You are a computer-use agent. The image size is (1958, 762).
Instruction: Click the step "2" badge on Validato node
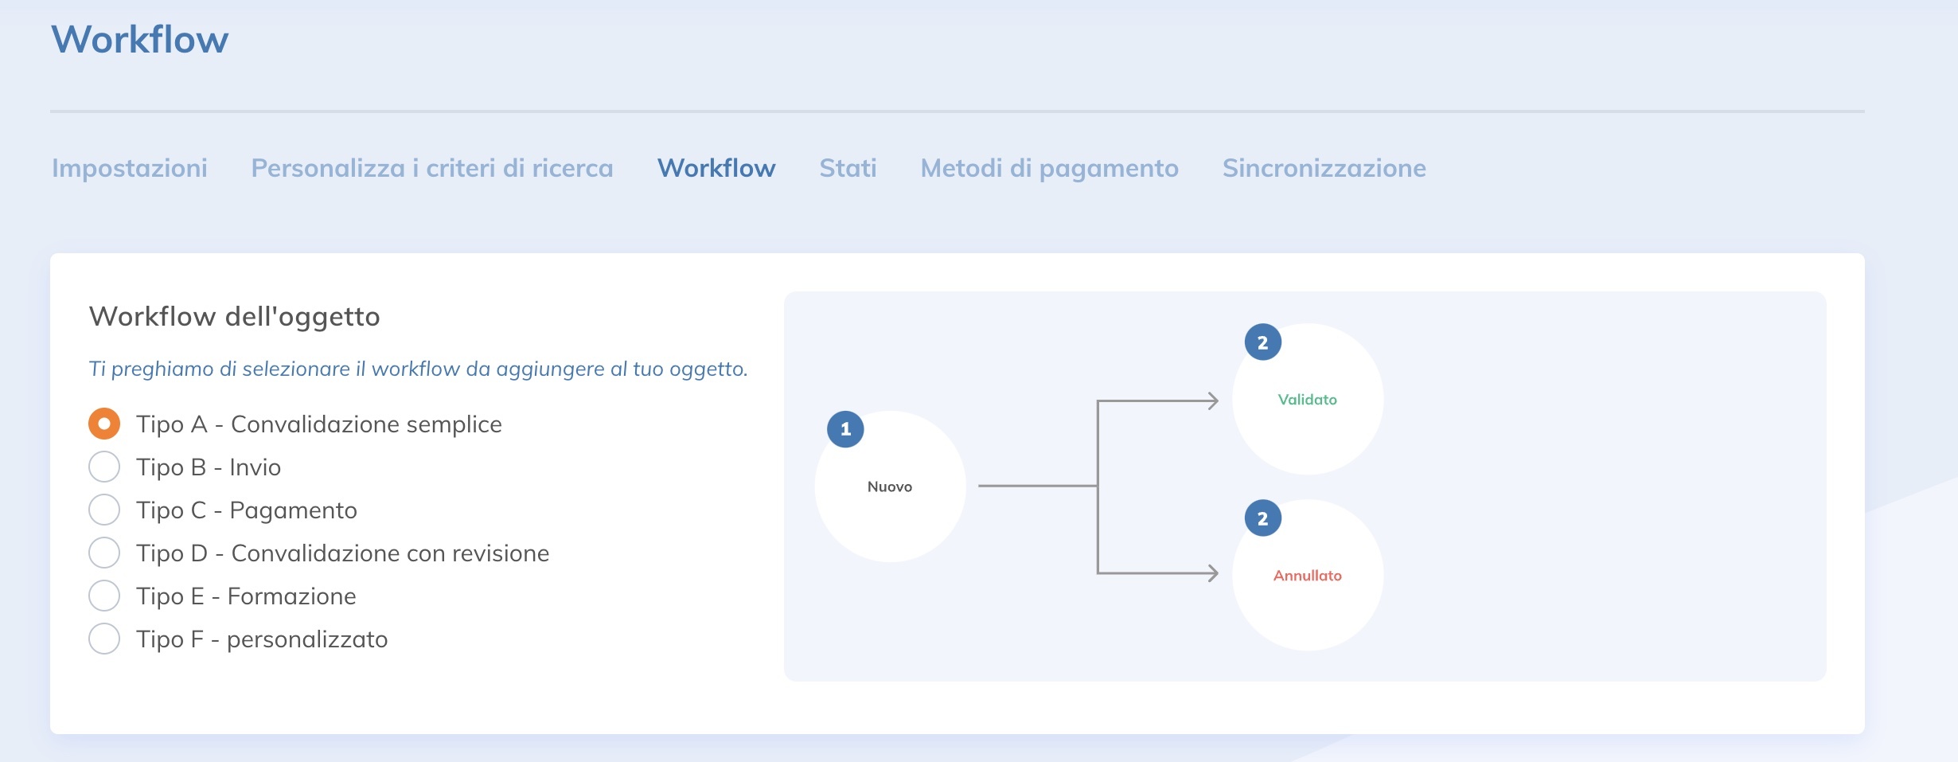click(1262, 342)
